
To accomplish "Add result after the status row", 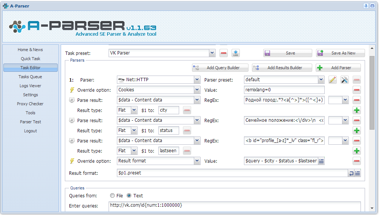I will (356, 131).
